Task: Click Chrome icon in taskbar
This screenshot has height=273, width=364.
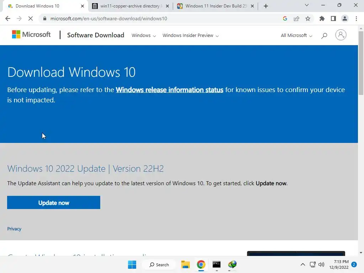Action: [x=201, y=264]
